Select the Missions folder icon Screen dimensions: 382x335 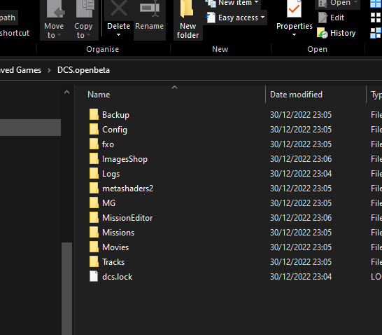tap(94, 232)
